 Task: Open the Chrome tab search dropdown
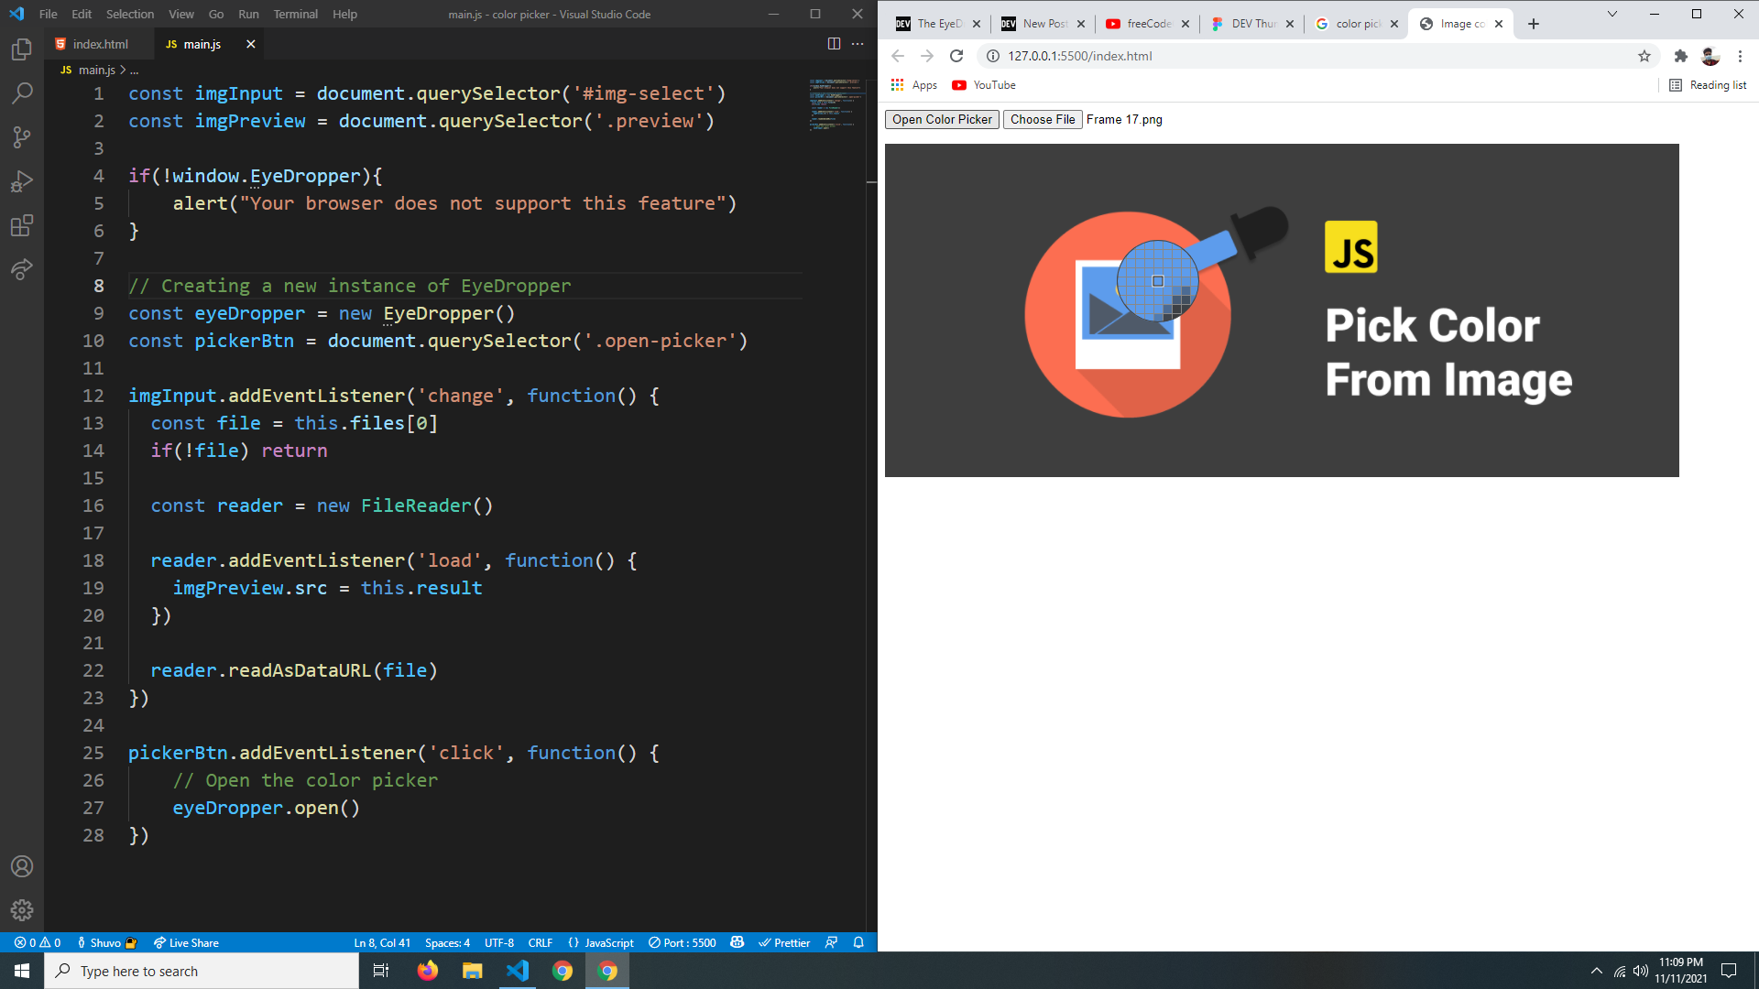tap(1613, 15)
